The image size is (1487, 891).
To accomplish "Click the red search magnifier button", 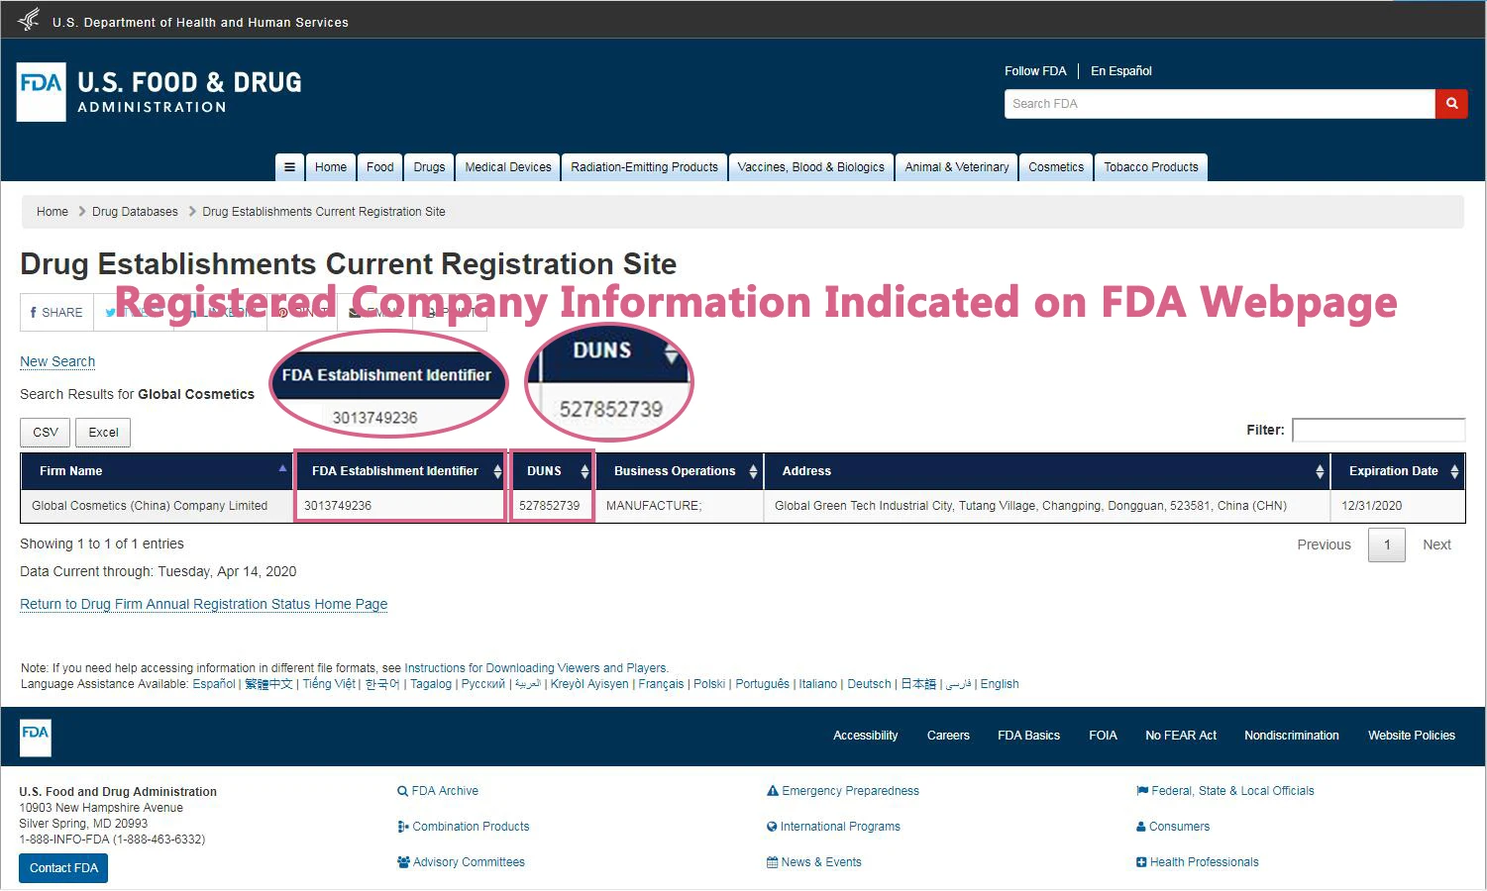I will click(1450, 104).
